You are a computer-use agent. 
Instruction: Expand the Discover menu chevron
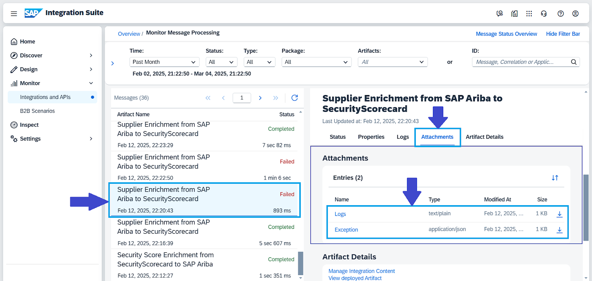tap(91, 55)
